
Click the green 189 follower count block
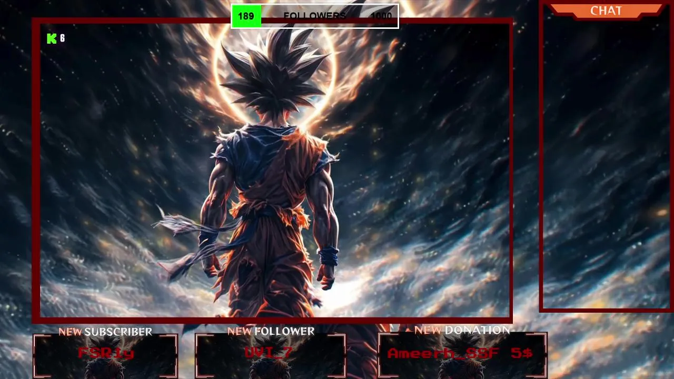click(x=246, y=16)
